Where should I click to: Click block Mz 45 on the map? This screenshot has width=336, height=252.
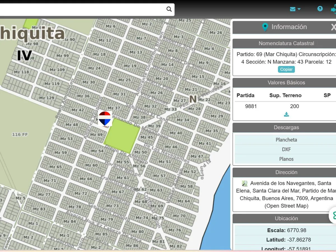pos(147,137)
